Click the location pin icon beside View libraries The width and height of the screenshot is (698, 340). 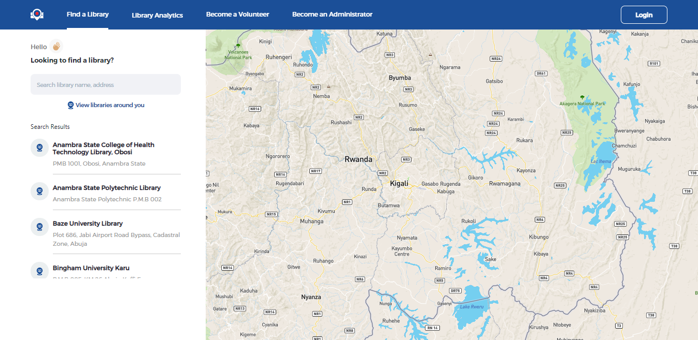pyautogui.click(x=71, y=105)
